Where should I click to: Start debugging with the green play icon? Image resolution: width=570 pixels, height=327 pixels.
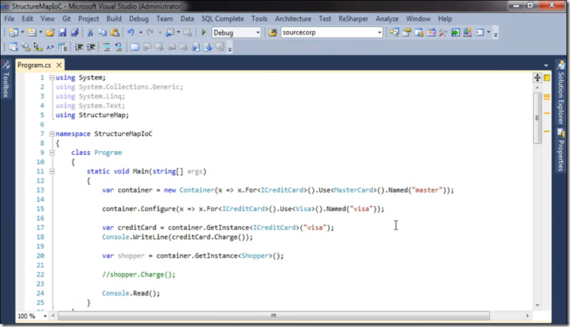[204, 32]
